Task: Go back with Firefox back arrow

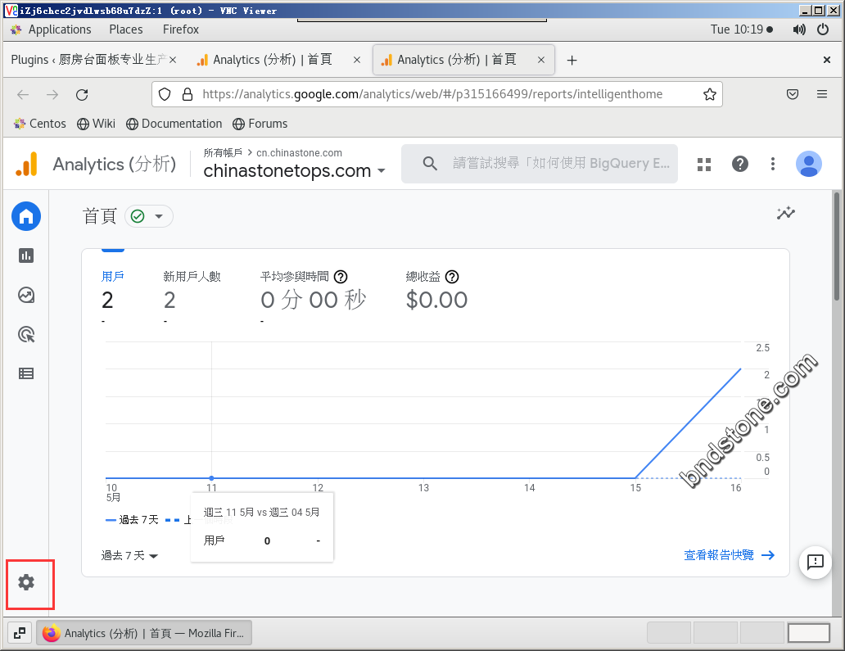Action: coord(23,95)
